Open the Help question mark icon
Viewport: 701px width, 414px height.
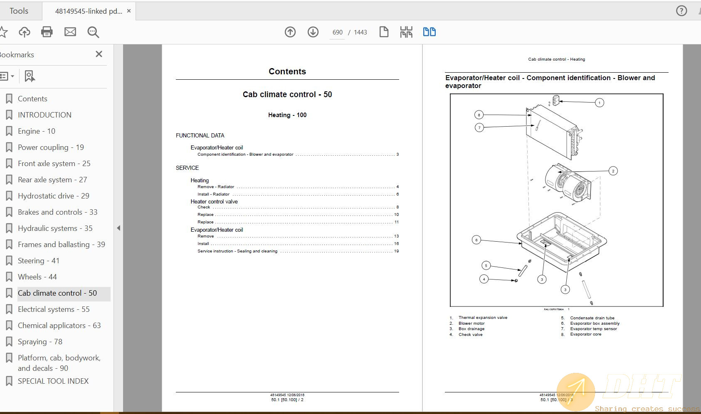(x=681, y=11)
